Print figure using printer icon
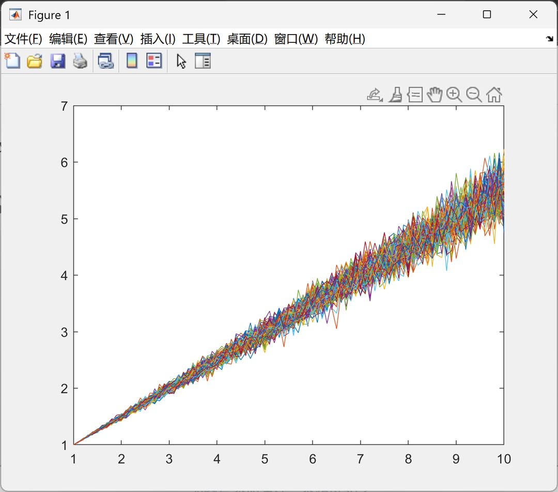This screenshot has height=492, width=558. pos(80,61)
